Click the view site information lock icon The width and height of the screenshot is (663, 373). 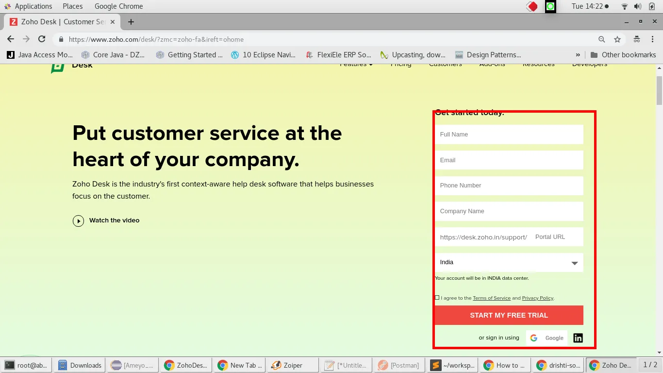coord(61,39)
